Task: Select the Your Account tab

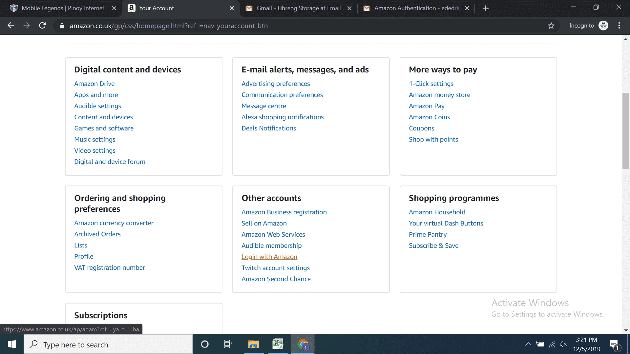Action: tap(181, 8)
